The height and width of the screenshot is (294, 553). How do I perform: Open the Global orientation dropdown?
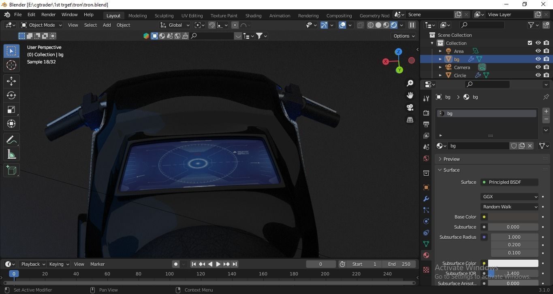pos(175,25)
